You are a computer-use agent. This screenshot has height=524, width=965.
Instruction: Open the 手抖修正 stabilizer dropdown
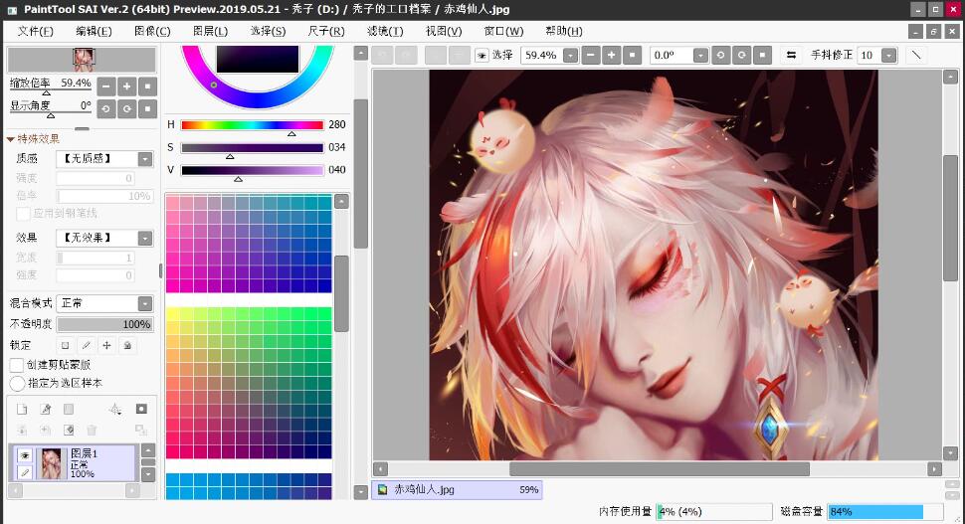tap(888, 56)
